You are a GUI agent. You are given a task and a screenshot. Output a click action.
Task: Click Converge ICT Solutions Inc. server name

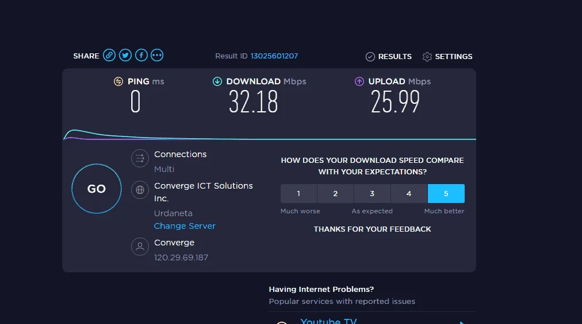click(x=204, y=192)
